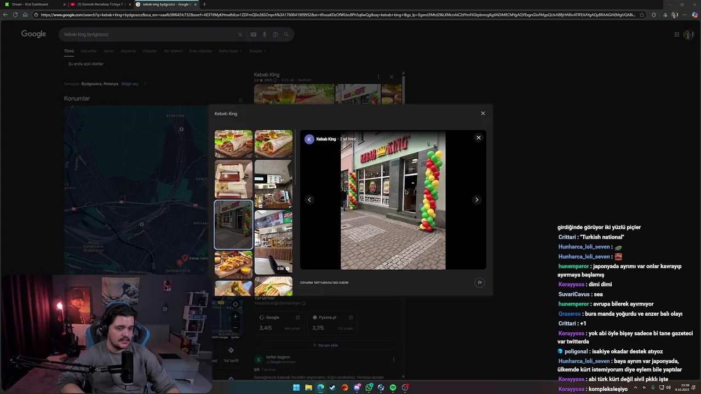Screen dimensions: 701x394
Task: Open the Araçlar tools dropdown
Action: pos(257,51)
